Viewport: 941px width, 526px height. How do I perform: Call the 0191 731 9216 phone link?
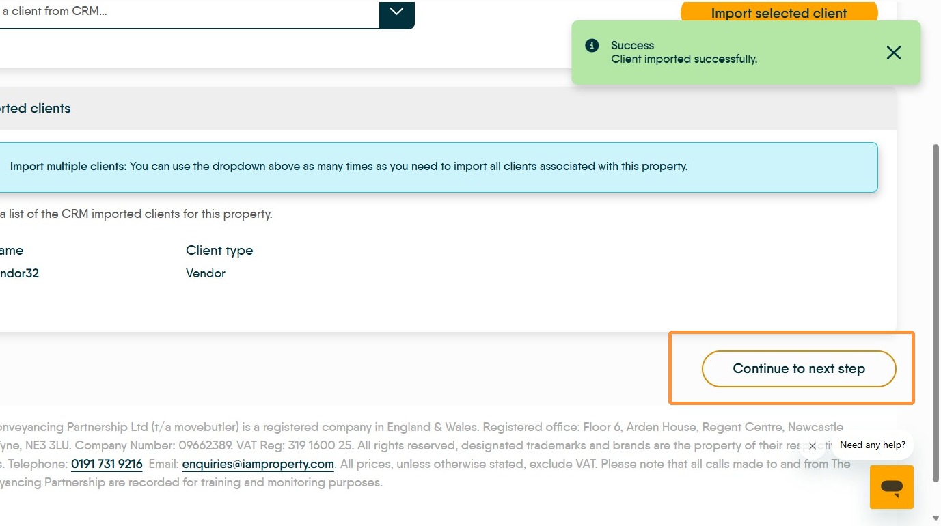pos(107,464)
